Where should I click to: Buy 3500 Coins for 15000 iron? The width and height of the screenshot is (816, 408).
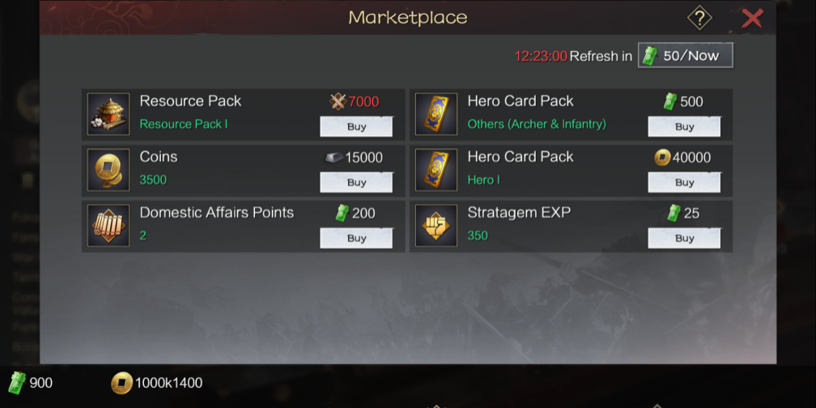pyautogui.click(x=356, y=182)
